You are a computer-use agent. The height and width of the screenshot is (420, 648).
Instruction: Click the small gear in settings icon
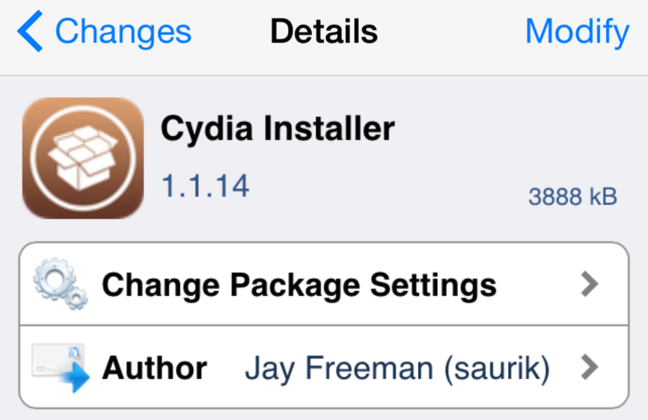pos(77,298)
